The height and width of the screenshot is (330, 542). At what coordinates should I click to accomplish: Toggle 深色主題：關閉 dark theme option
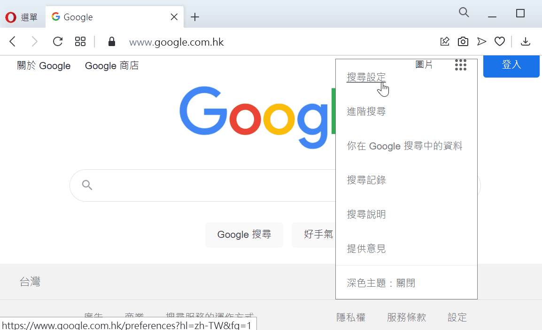pos(381,283)
